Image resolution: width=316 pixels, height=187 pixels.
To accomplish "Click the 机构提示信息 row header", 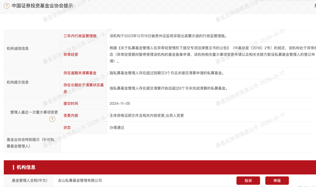I will click(x=18, y=82).
